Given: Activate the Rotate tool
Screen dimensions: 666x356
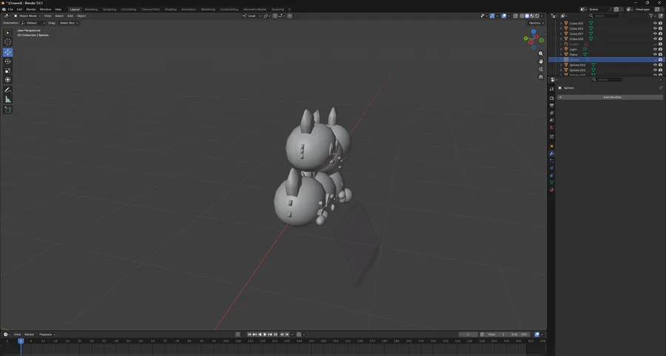Looking at the screenshot, I should (7, 61).
